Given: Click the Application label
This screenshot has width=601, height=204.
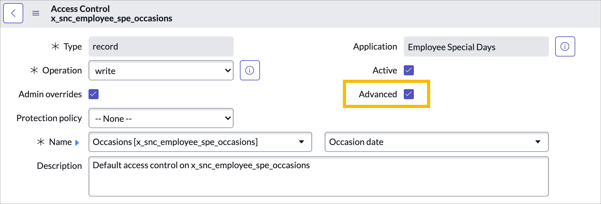Looking at the screenshot, I should pos(375,46).
